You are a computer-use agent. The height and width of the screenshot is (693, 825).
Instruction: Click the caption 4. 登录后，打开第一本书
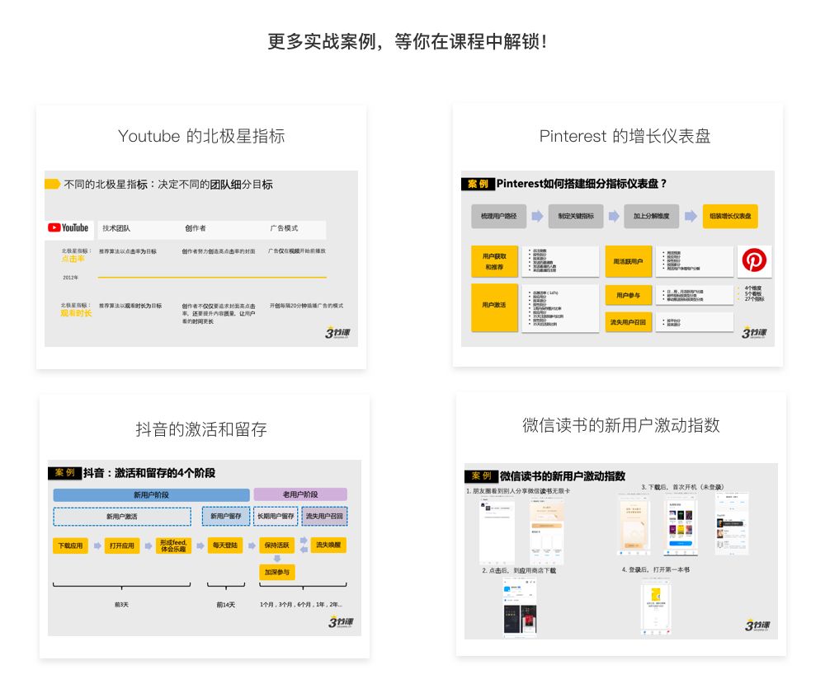coord(656,569)
